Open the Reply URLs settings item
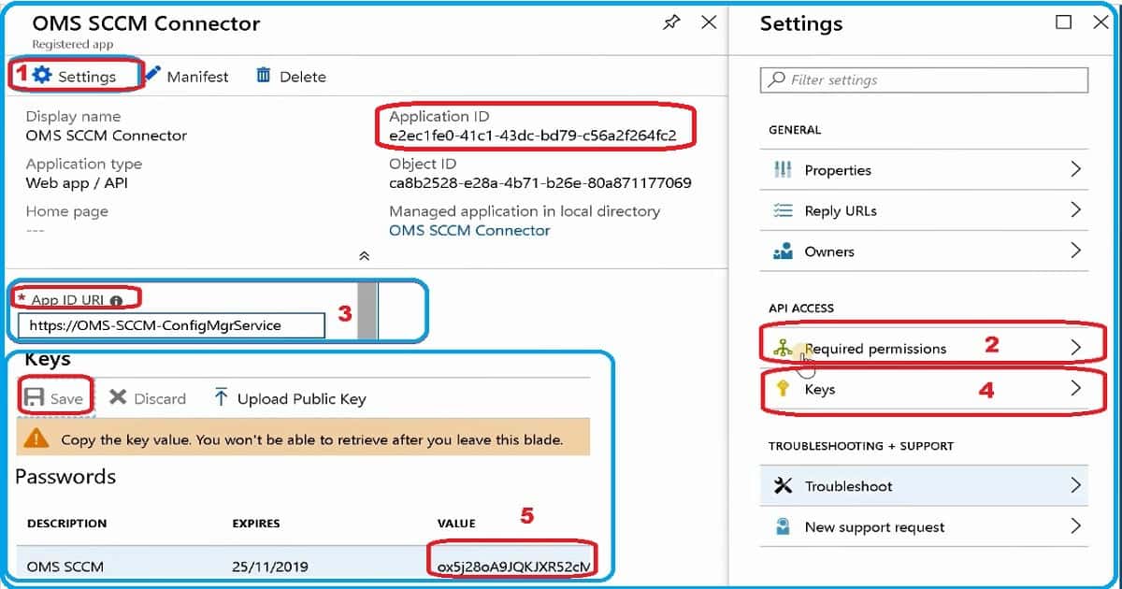The height and width of the screenshot is (589, 1122). tap(924, 210)
